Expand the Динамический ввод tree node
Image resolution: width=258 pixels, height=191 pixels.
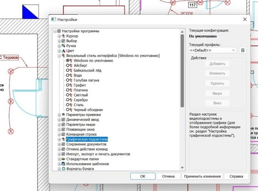click(x=59, y=120)
